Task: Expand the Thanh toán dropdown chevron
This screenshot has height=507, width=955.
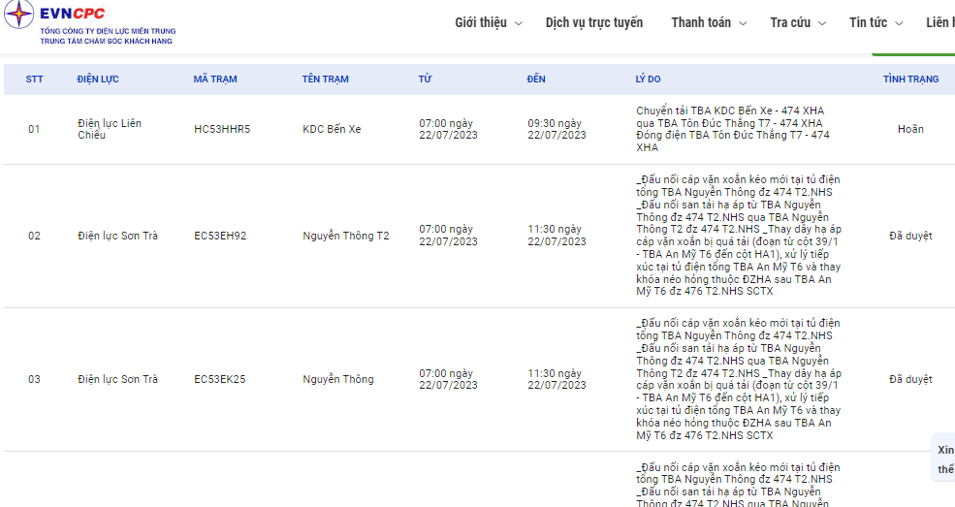Action: pos(743,23)
